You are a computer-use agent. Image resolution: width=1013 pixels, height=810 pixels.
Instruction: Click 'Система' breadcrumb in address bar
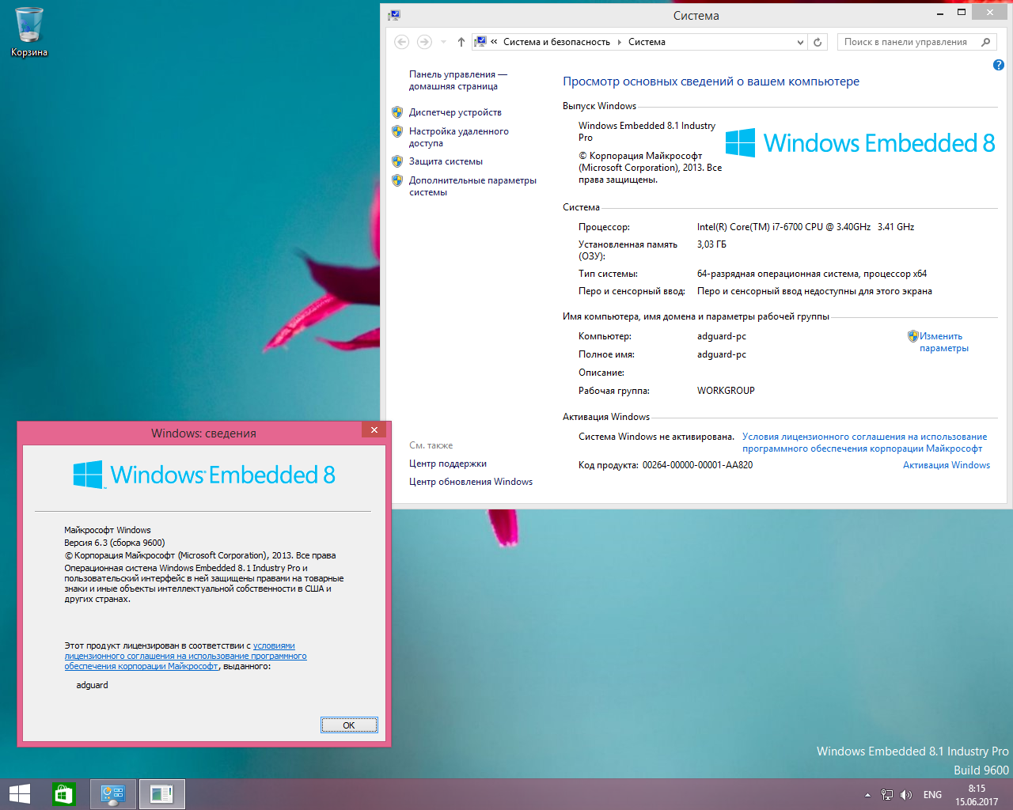(647, 42)
